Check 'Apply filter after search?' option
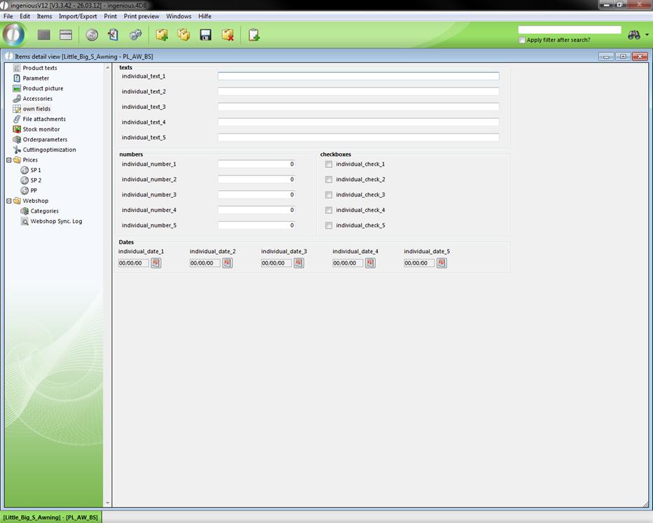653x523 pixels. [522, 40]
